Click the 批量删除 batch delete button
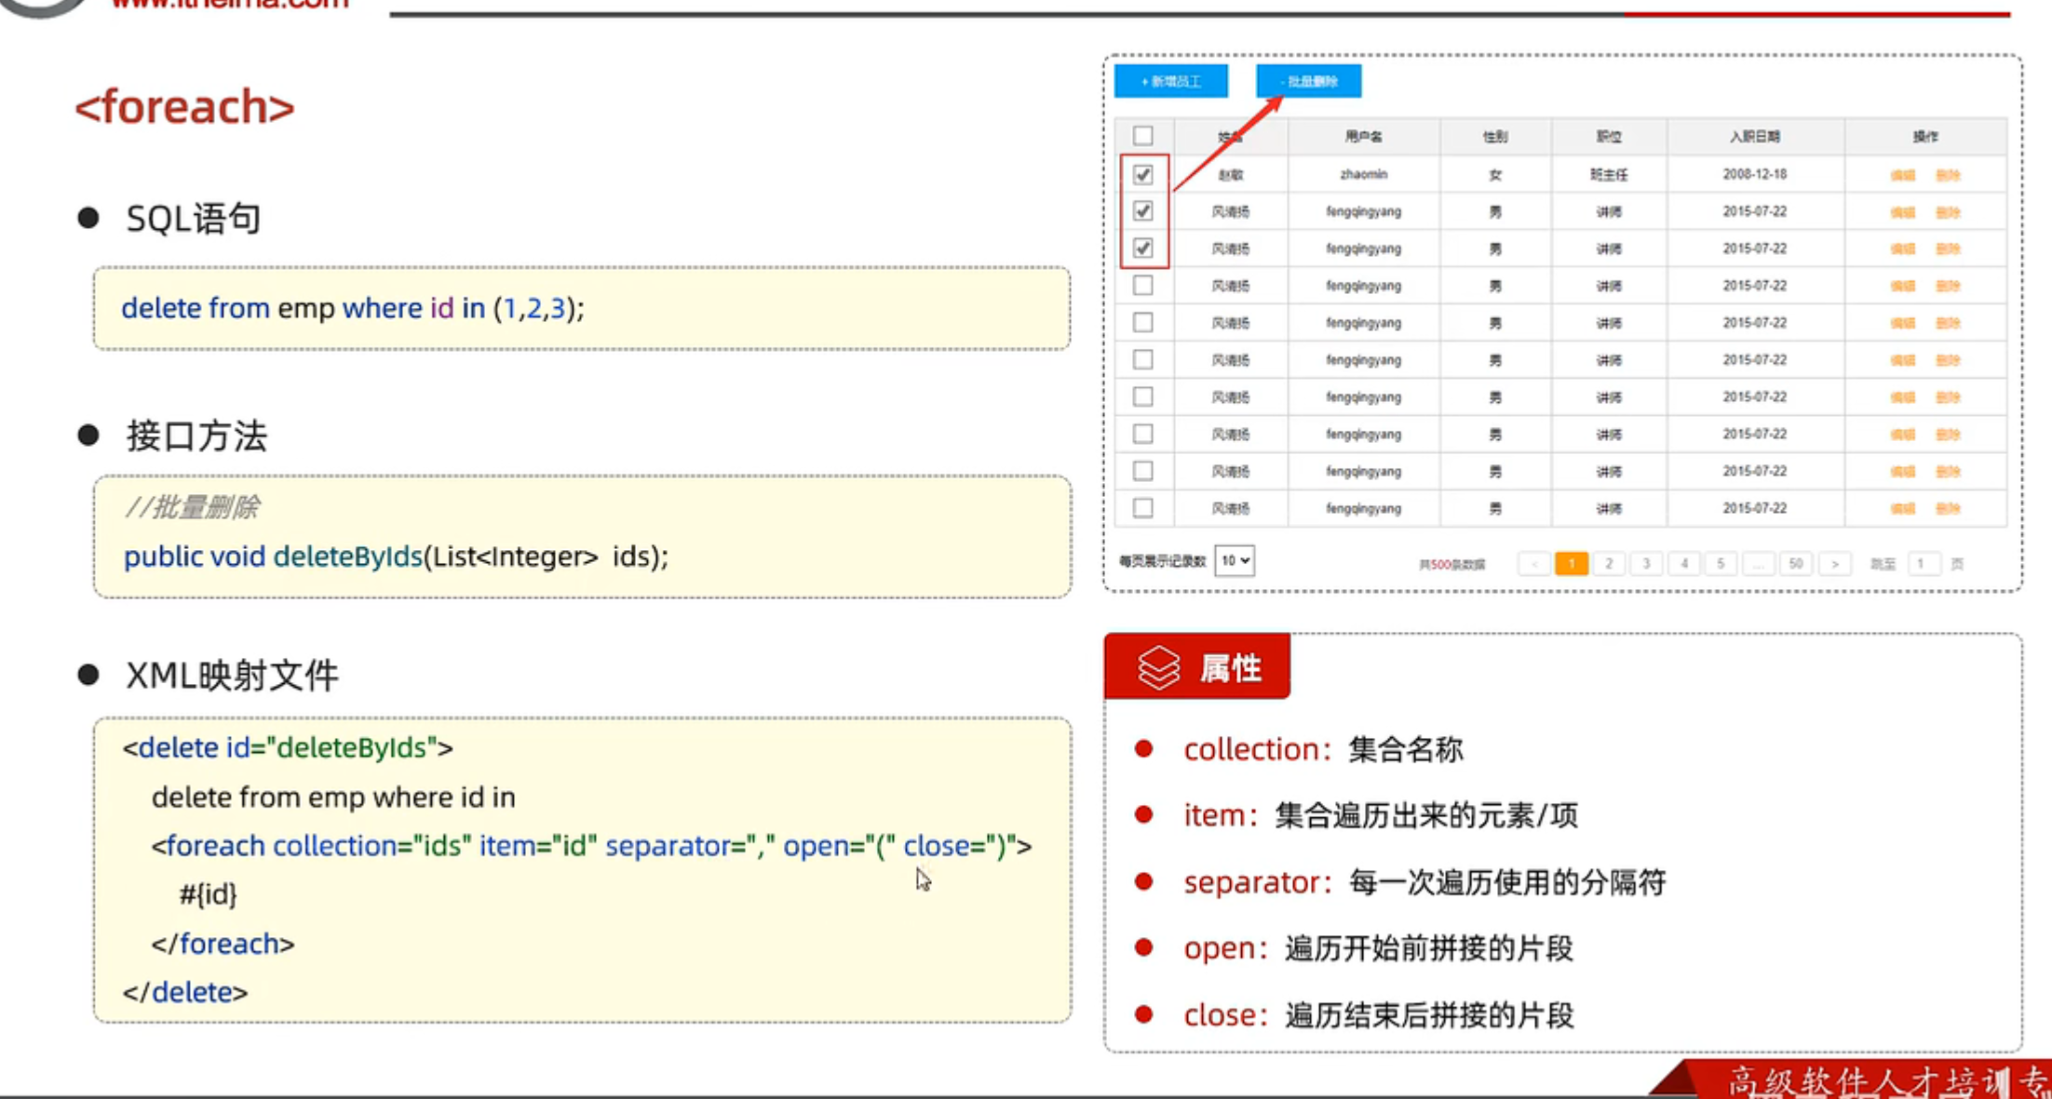 click(1308, 81)
